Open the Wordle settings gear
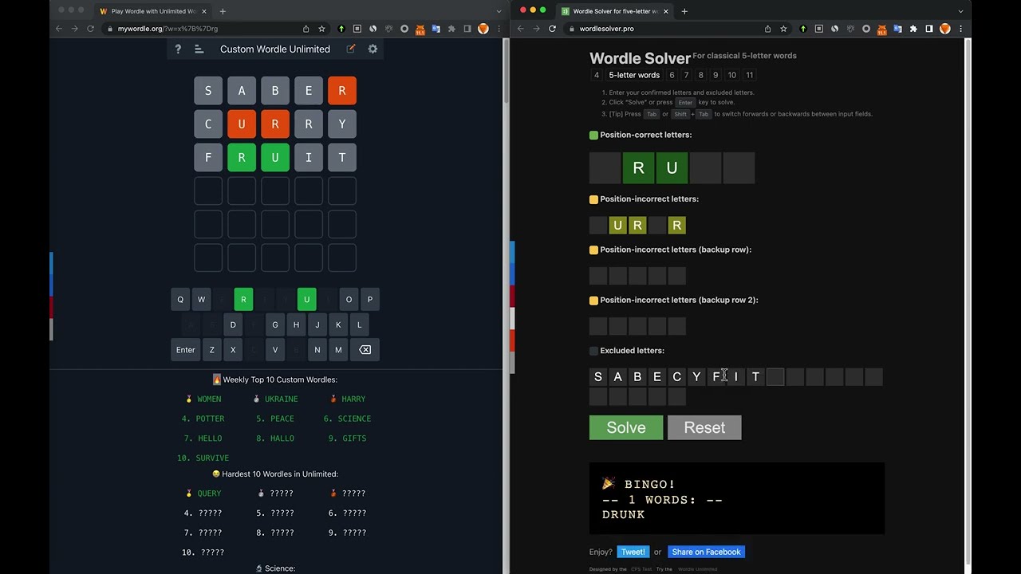This screenshot has height=574, width=1021. [x=373, y=49]
